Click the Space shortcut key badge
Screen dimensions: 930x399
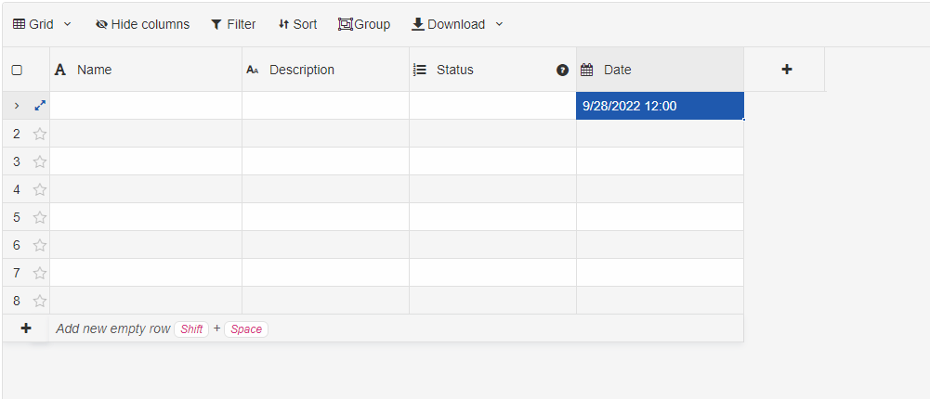[246, 329]
